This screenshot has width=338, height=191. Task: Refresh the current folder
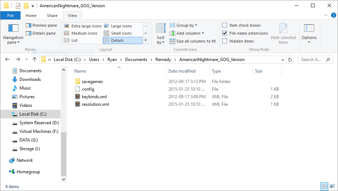[290, 60]
